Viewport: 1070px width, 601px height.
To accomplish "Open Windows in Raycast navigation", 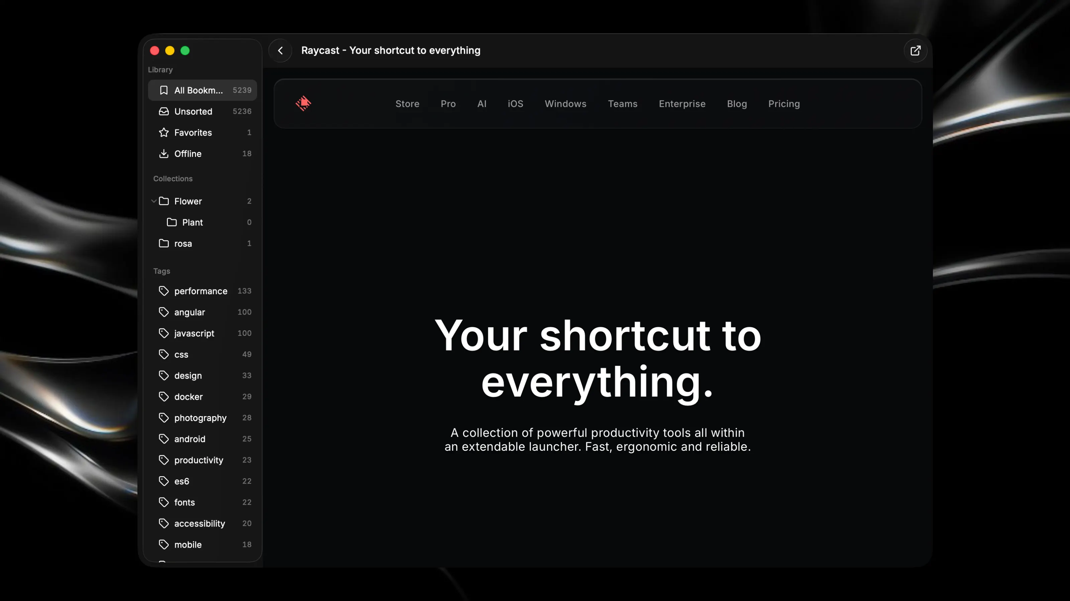I will click(x=565, y=104).
